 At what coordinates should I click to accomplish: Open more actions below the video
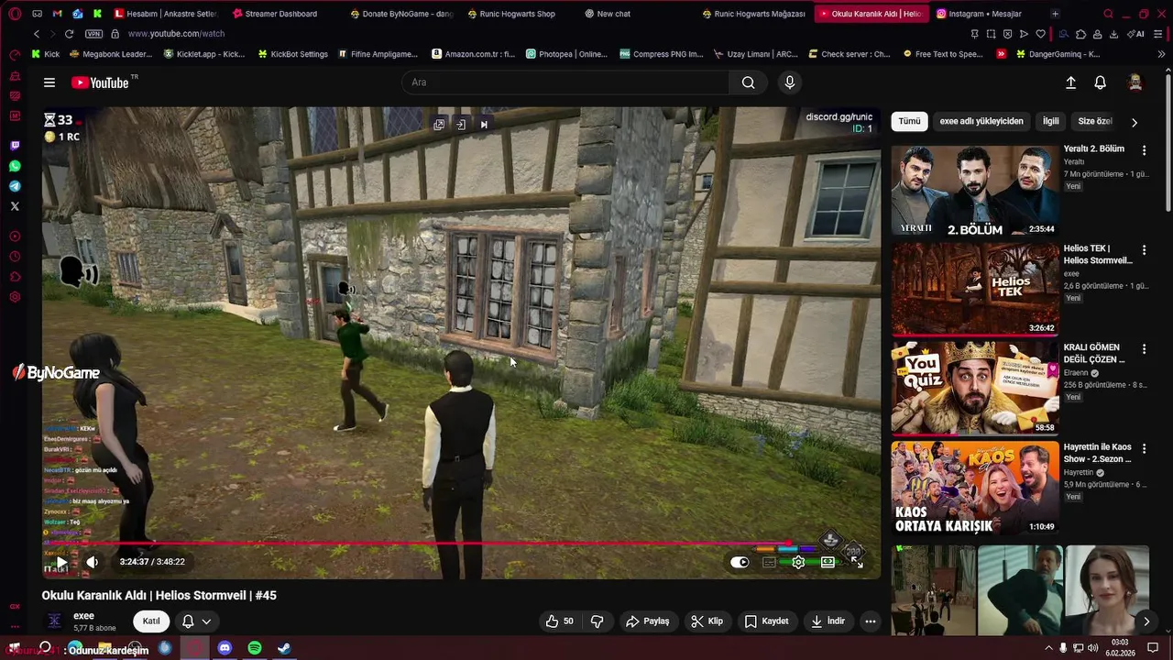coord(871,621)
